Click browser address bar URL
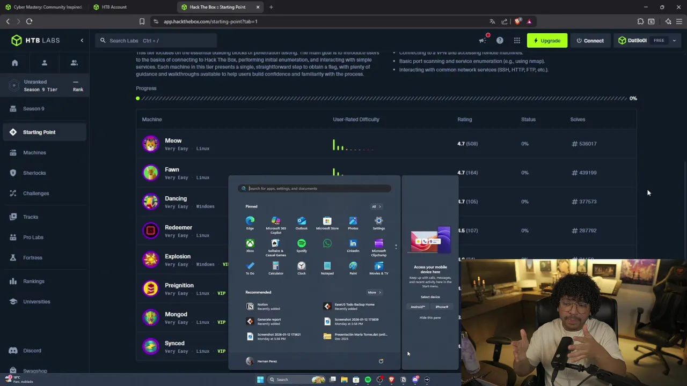 point(210,21)
